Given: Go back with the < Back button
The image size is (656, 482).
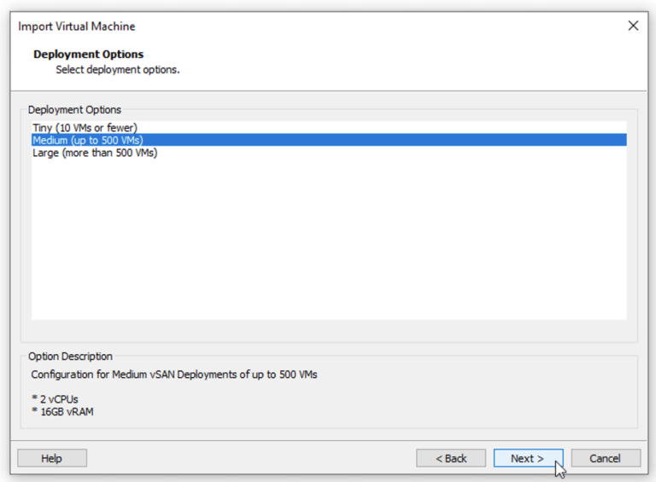Looking at the screenshot, I should pyautogui.click(x=451, y=458).
